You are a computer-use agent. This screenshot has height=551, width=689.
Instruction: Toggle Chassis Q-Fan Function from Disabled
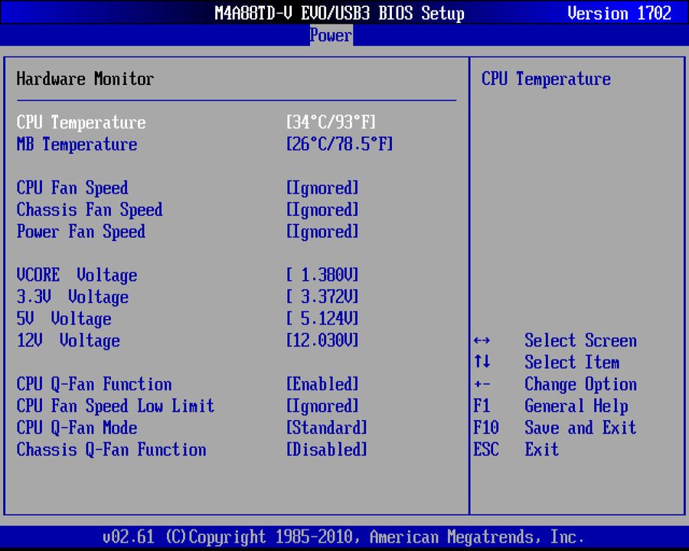click(326, 450)
